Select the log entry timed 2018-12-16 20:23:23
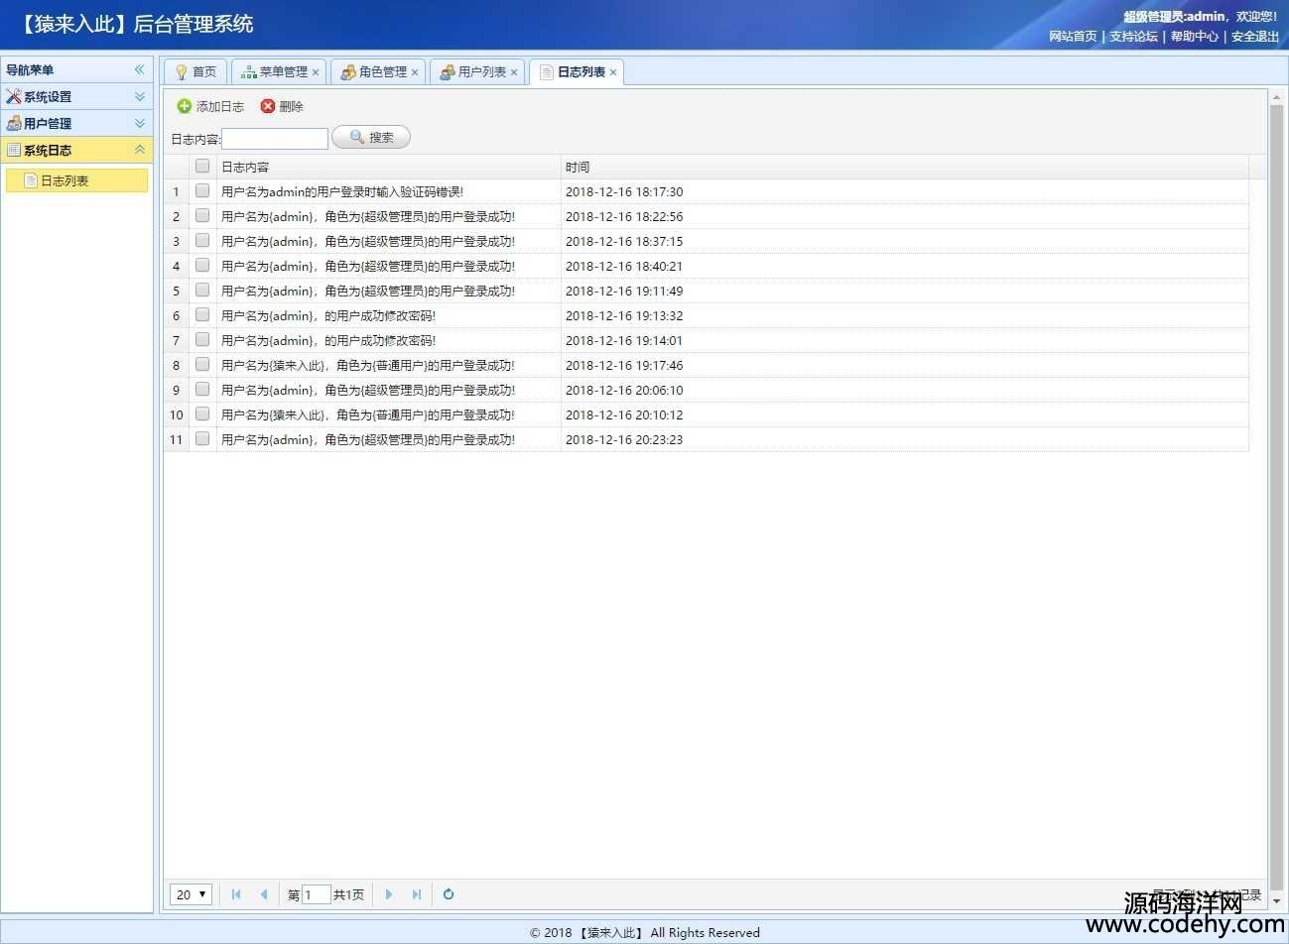 (x=706, y=439)
